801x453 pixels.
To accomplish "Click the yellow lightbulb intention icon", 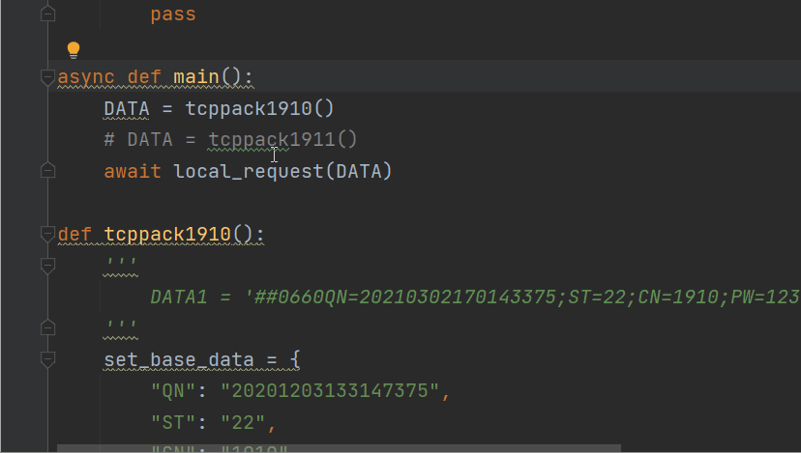I will 74,49.
